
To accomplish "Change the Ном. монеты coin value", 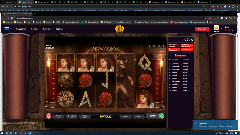I will tap(71, 117).
